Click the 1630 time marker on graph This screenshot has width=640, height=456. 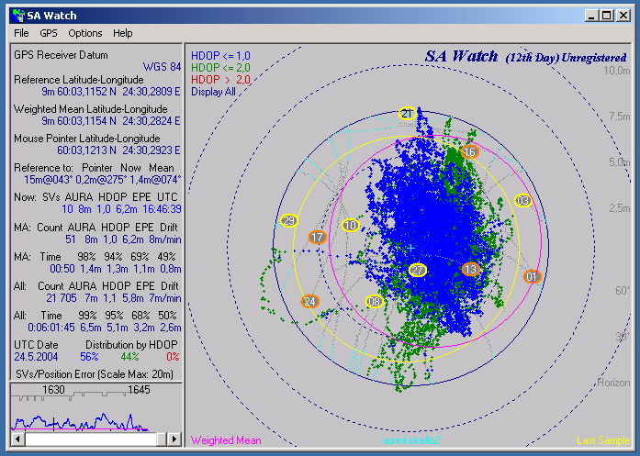[53, 390]
